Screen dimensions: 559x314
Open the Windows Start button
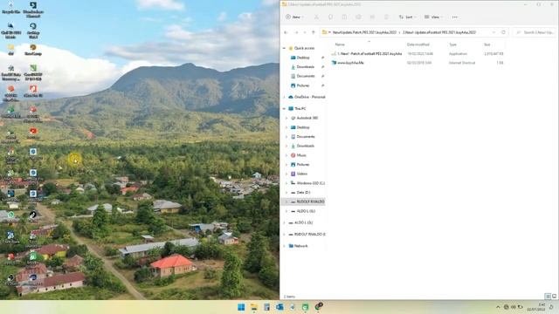pos(241,307)
